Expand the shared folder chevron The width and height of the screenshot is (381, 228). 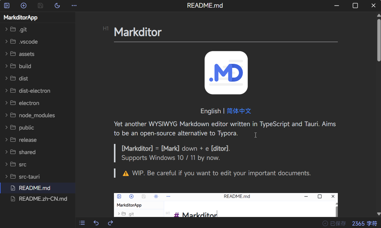(x=6, y=152)
